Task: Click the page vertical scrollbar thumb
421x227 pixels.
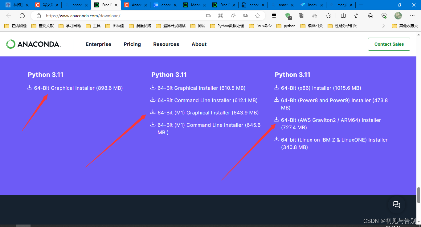Action: click(x=419, y=195)
